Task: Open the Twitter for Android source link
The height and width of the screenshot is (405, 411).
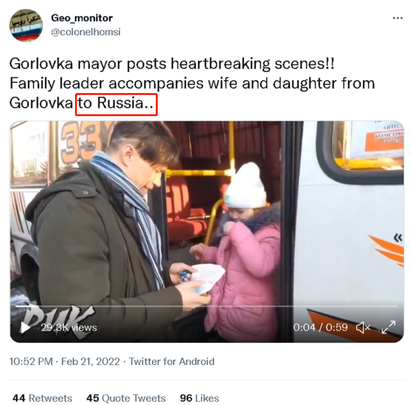Action: tap(171, 361)
